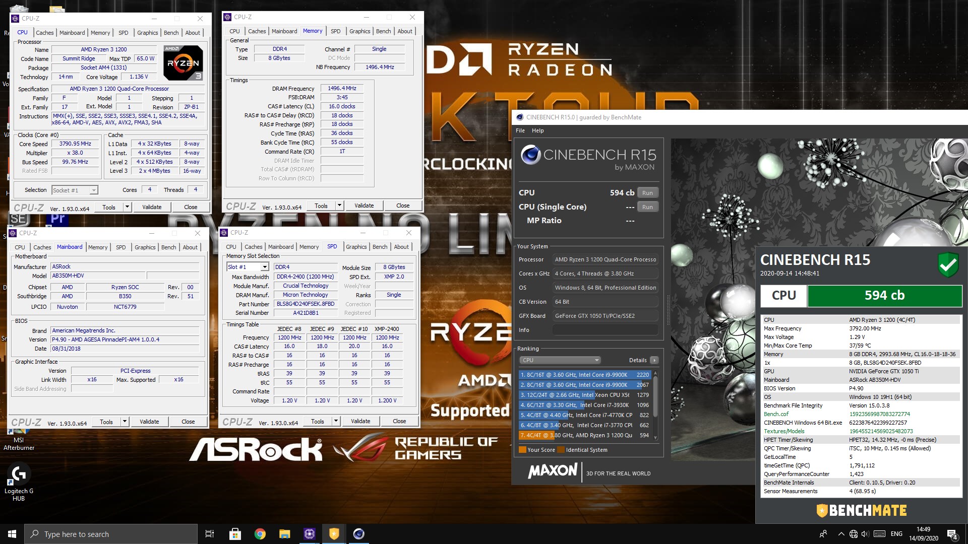Click the Windows Start button
The image size is (968, 544).
(x=12, y=534)
